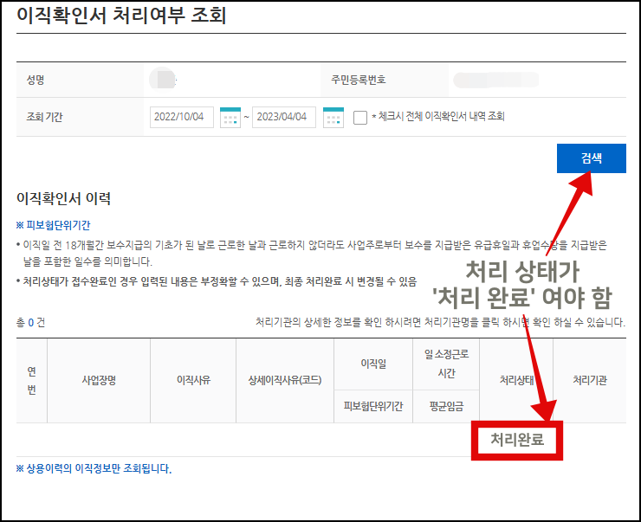Select the 피보험단위기간 table column header
The image size is (641, 522).
point(373,406)
